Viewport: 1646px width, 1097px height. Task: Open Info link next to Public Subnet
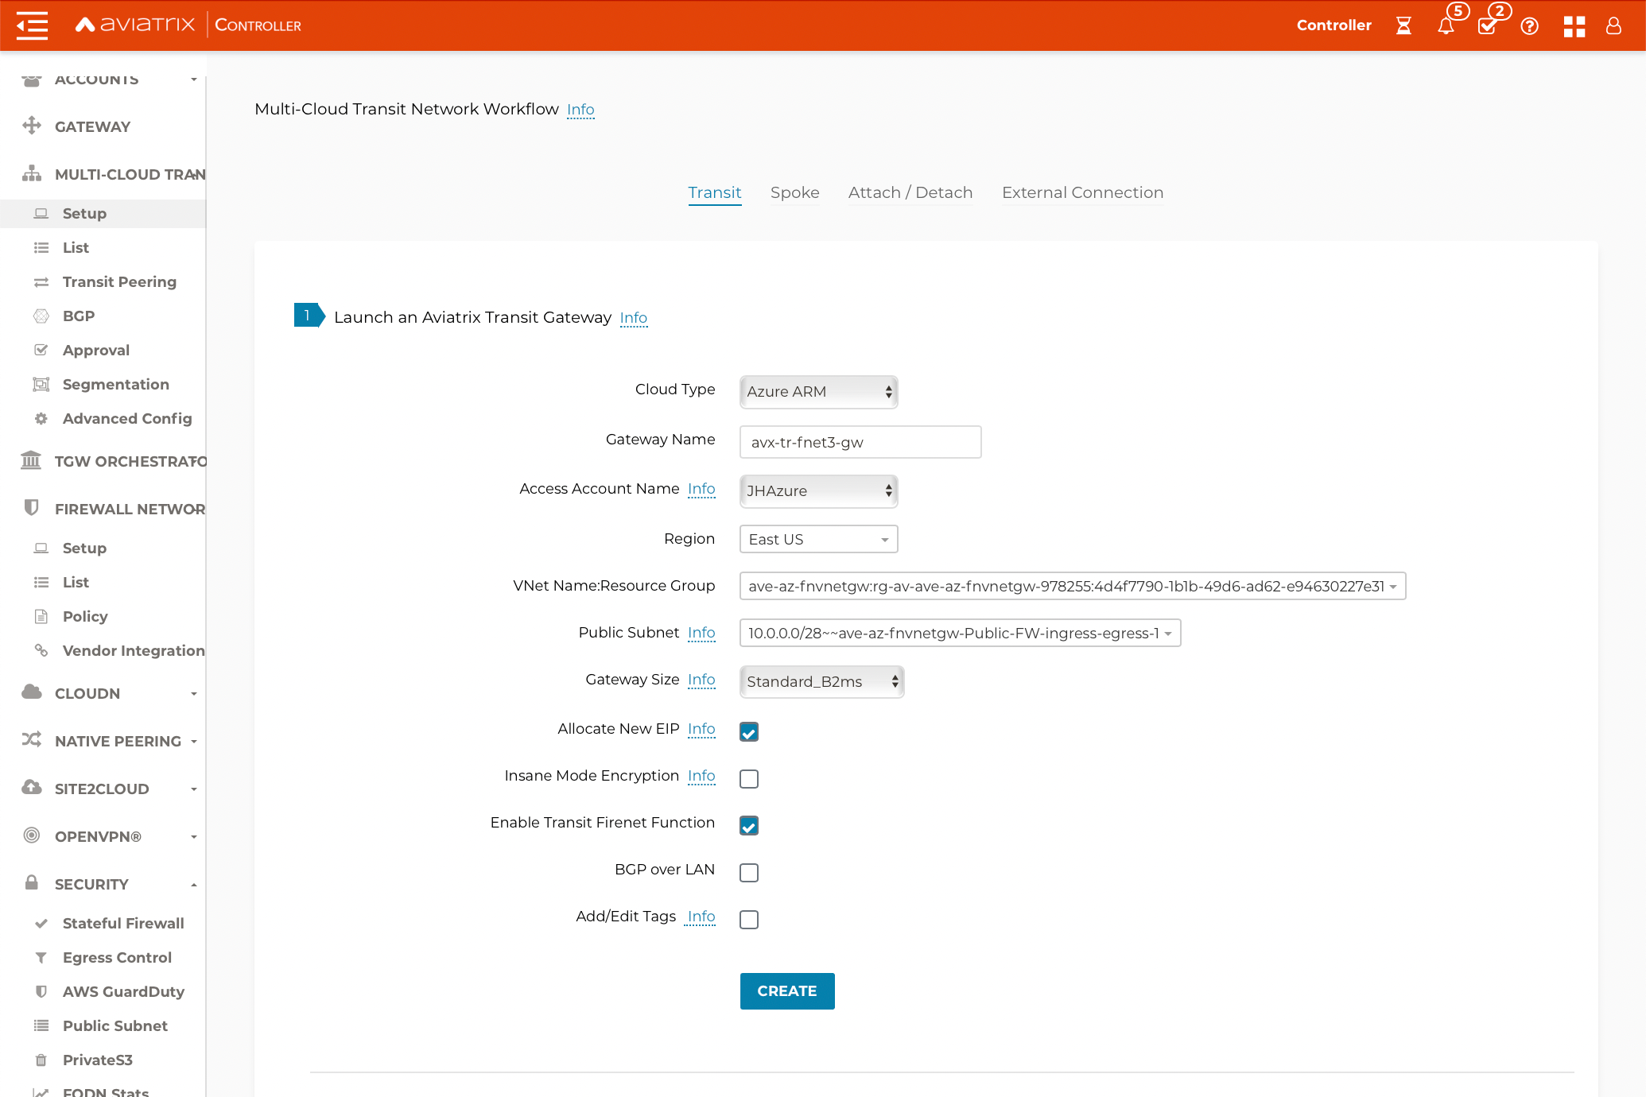[x=701, y=632]
